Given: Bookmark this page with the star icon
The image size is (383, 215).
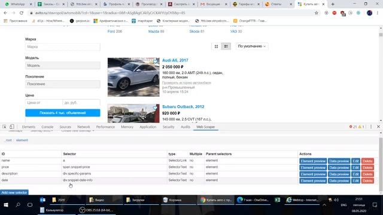Looking at the screenshot, I should click(x=317, y=13).
